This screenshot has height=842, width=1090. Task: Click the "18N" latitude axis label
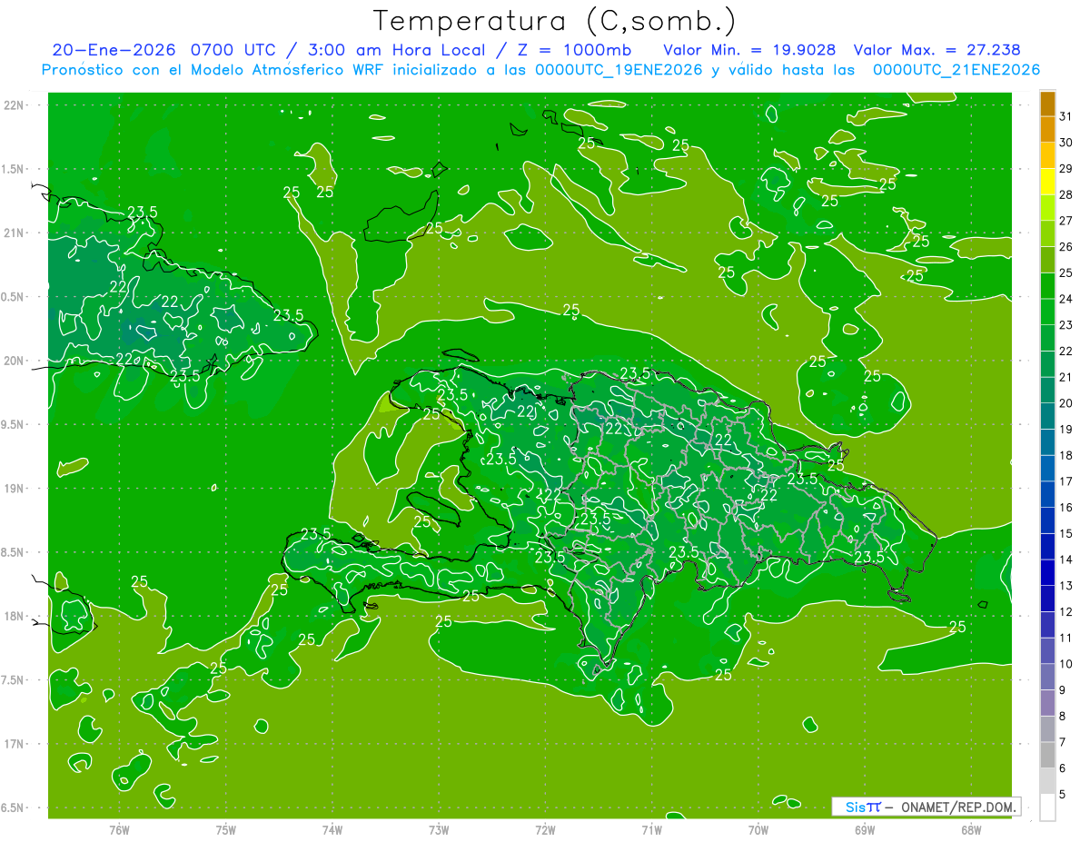(15, 617)
